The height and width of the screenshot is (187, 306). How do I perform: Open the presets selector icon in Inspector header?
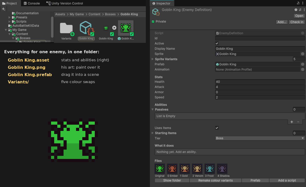point(300,10)
